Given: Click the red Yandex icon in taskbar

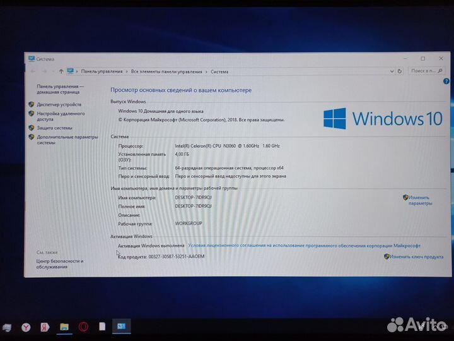Looking at the screenshot, I should pos(44,326).
